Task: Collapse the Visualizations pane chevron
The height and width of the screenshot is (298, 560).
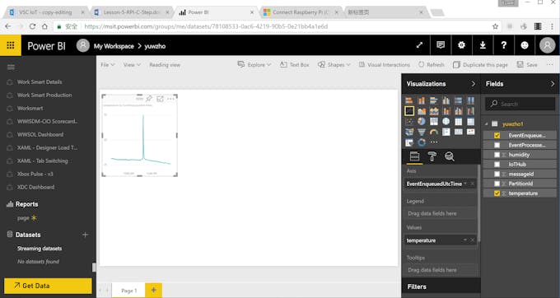Action: click(x=474, y=84)
